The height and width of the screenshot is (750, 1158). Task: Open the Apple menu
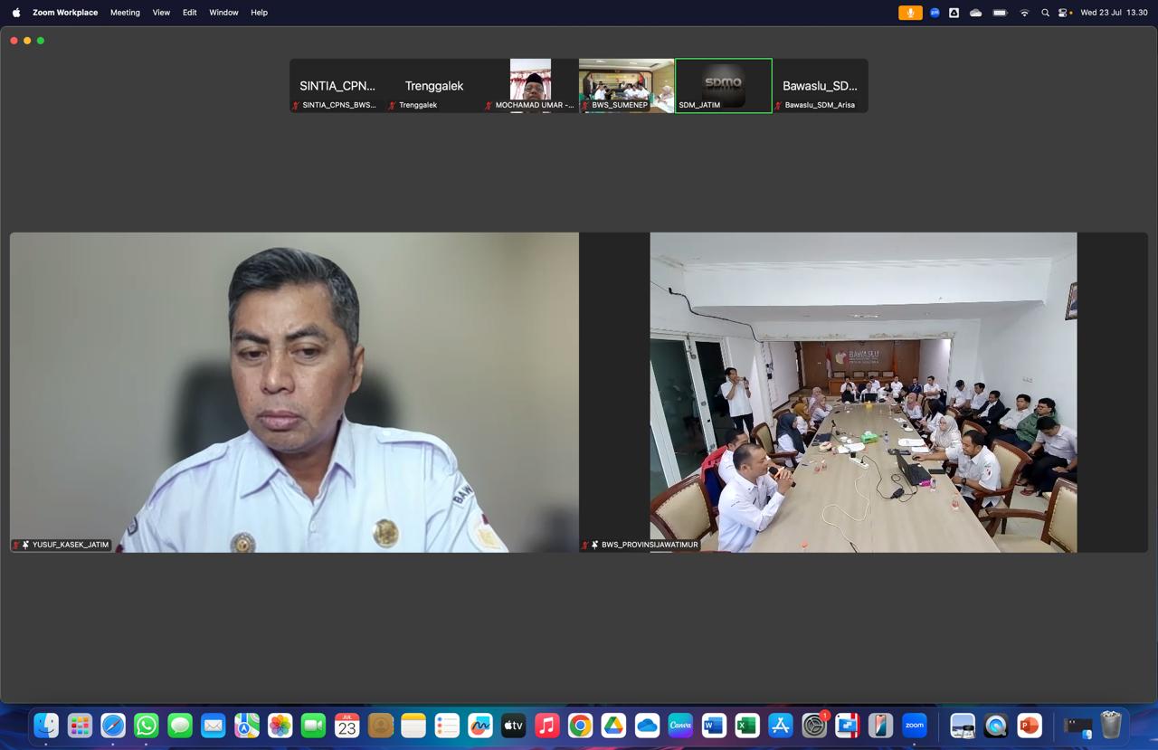(x=15, y=13)
